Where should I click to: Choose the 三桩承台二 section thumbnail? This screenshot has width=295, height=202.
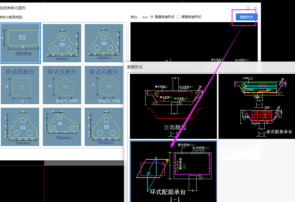tap(104, 43)
